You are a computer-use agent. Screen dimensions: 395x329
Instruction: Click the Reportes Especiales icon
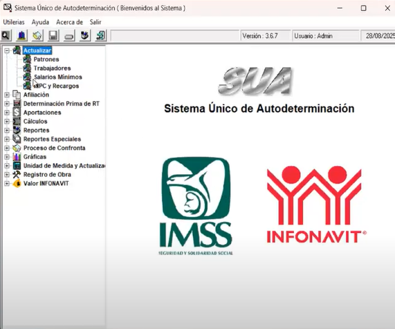click(17, 139)
